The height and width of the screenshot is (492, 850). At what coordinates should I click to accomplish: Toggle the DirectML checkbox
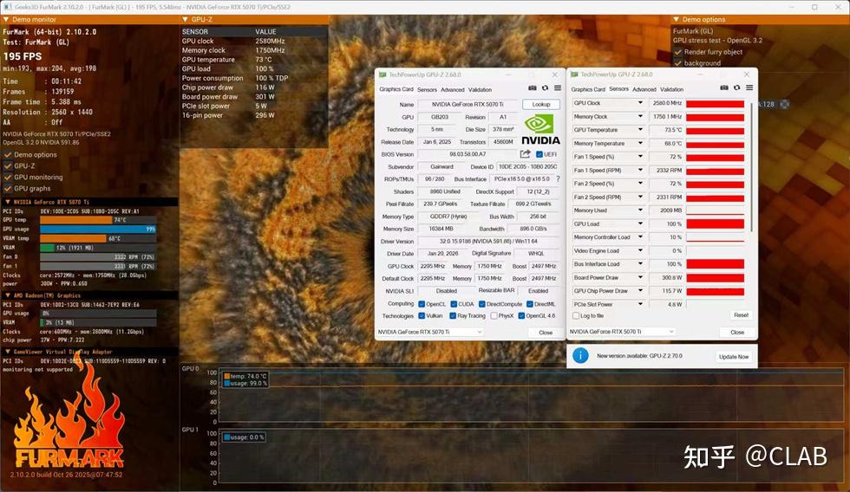coord(530,304)
